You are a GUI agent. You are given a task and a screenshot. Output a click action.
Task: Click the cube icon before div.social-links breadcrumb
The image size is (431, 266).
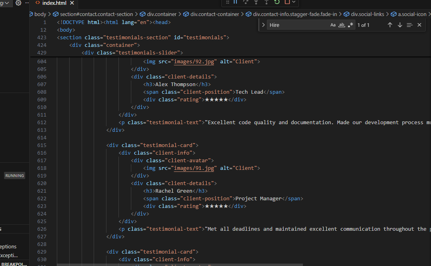[x=347, y=14]
